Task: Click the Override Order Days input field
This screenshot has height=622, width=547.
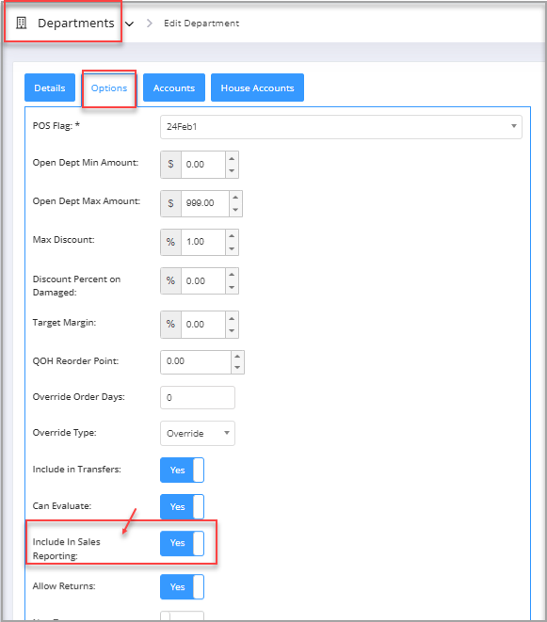Action: coord(198,397)
